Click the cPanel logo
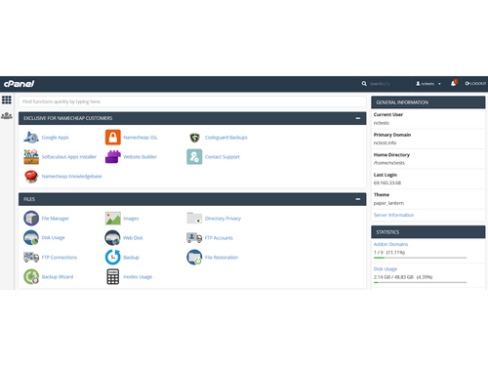The width and height of the screenshot is (488, 366). [19, 84]
